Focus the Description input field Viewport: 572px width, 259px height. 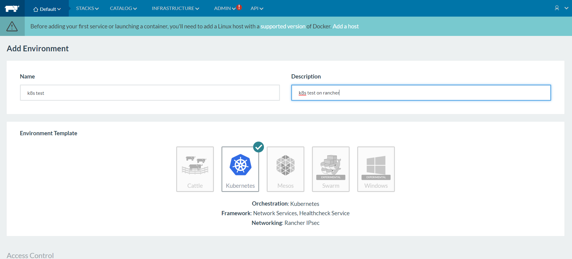421,93
